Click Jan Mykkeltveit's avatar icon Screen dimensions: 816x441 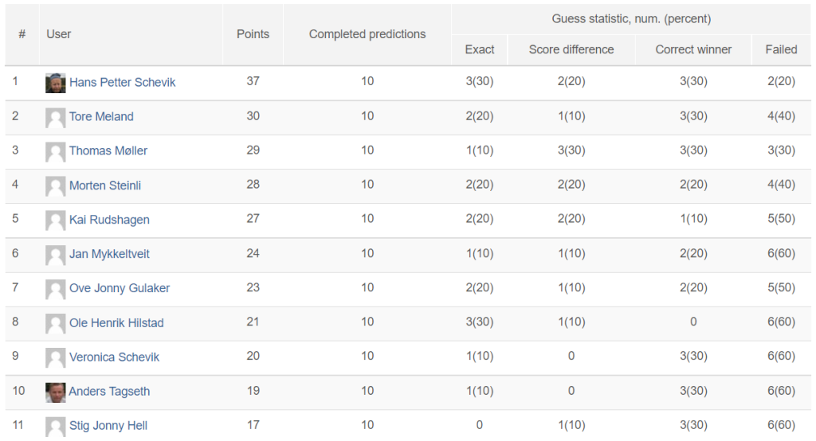coord(55,256)
